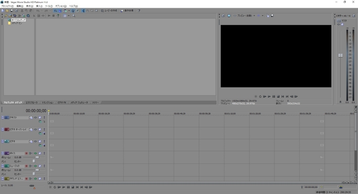Viewport: 358px width, 194px height.
Task: Adjust ボイス track volume slider
Action: click(37, 157)
